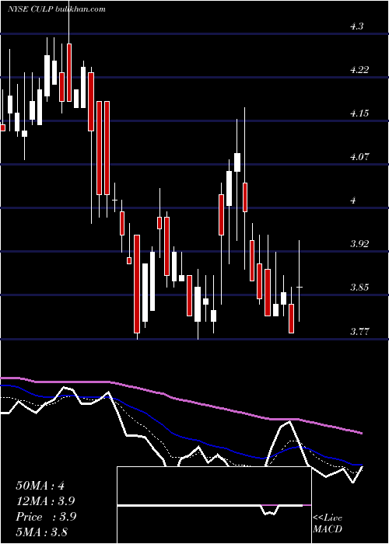Click the 4.3 price axis label
This screenshot has height=544, width=389.
357,26
